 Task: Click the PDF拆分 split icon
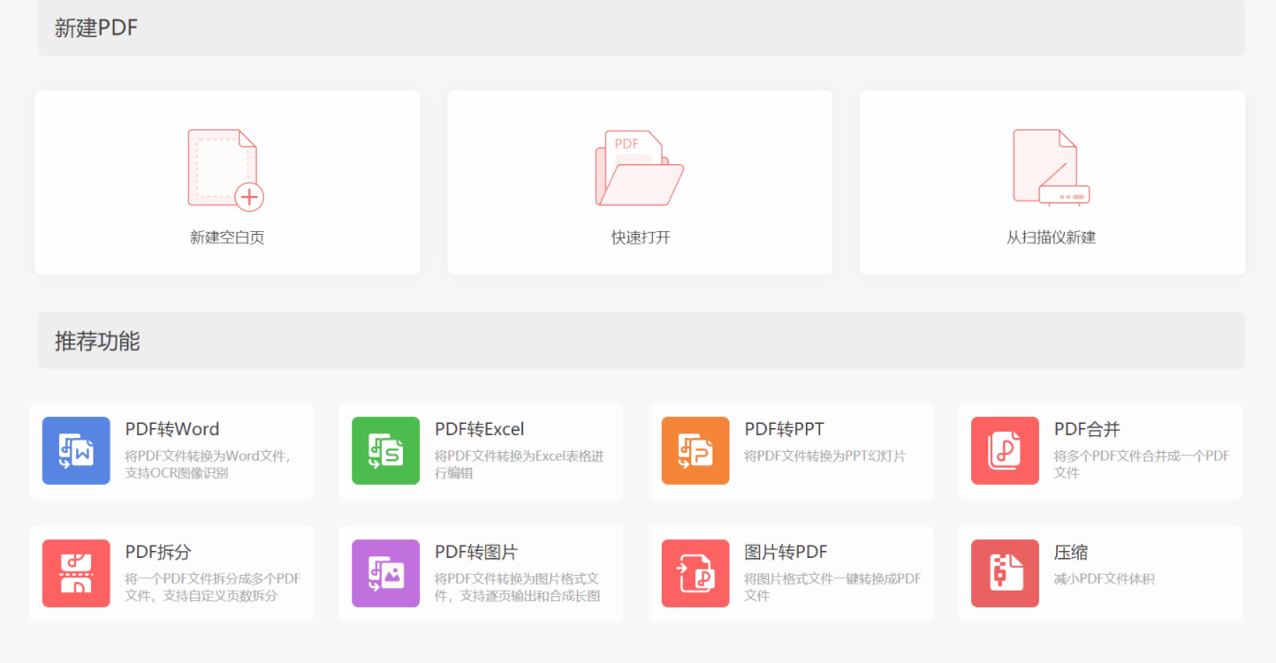click(x=76, y=573)
